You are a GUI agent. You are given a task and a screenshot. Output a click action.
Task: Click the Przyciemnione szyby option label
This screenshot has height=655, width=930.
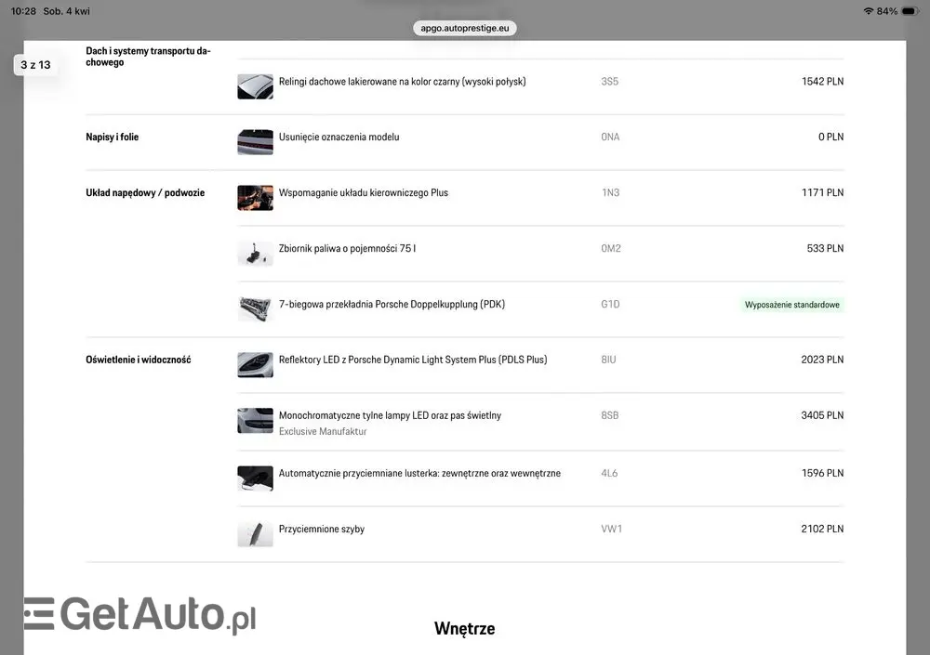(x=322, y=529)
